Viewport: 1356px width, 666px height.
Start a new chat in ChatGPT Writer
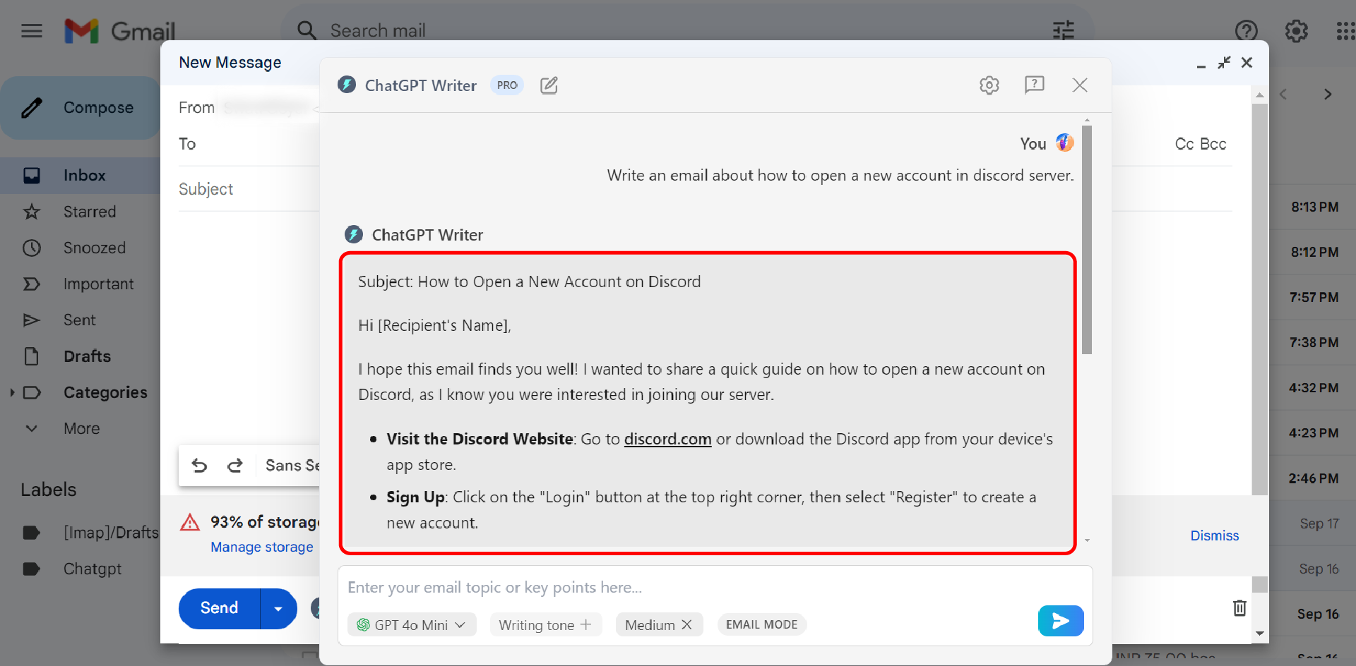click(549, 85)
